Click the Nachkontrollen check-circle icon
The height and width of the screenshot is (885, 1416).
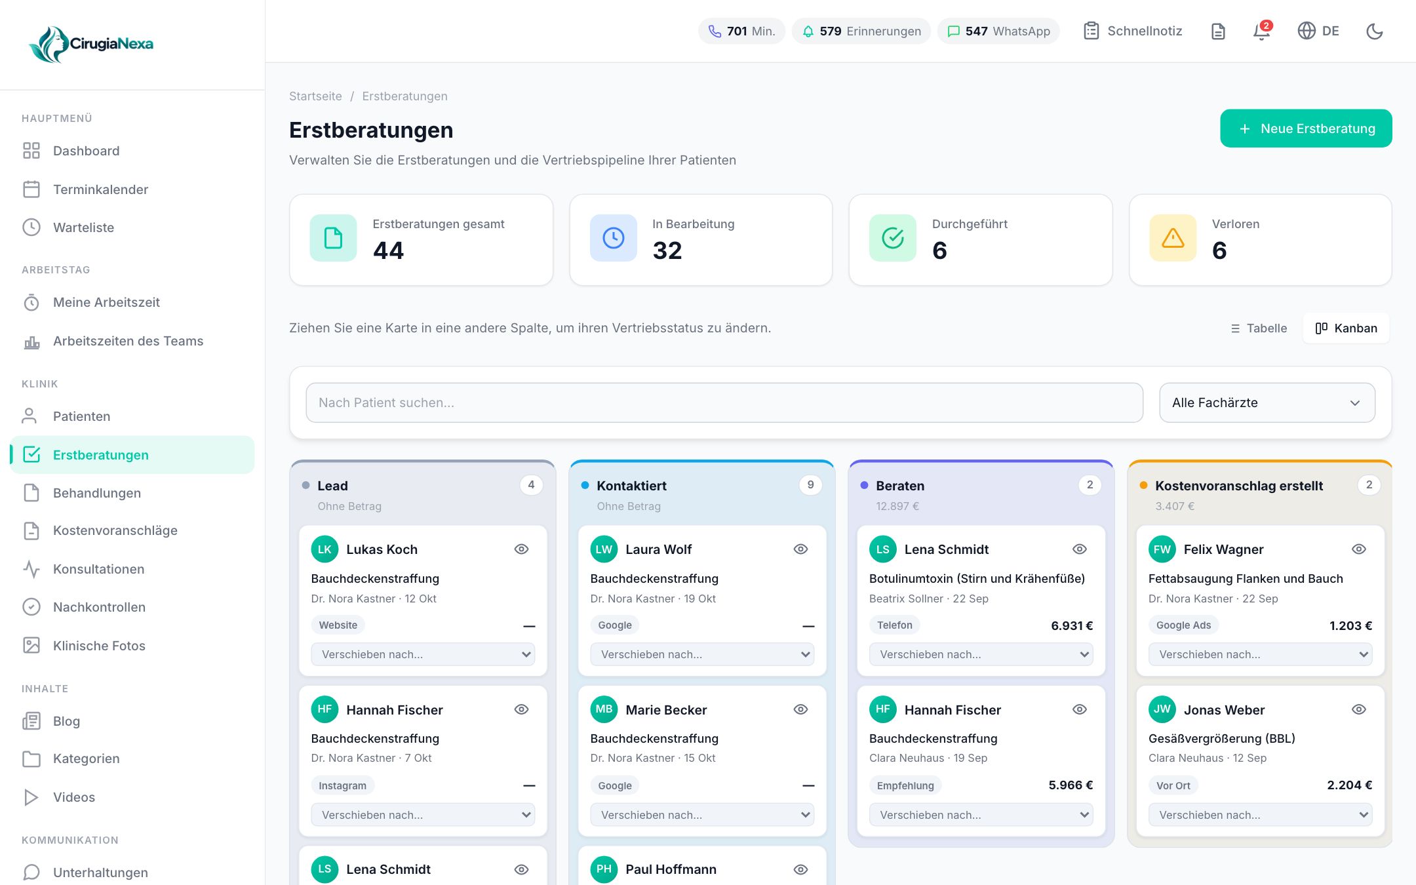point(31,607)
